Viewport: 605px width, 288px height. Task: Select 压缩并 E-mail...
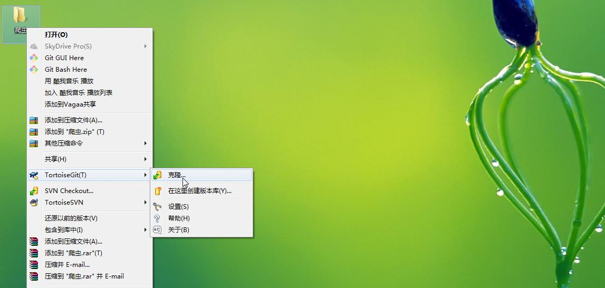[90, 265]
